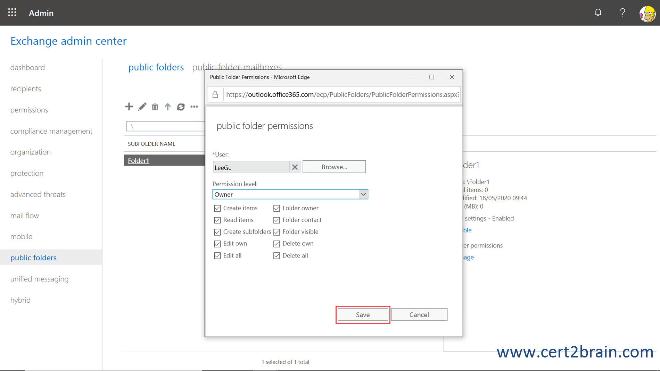Open the Folder1 link
This screenshot has width=660, height=371.
tap(138, 160)
